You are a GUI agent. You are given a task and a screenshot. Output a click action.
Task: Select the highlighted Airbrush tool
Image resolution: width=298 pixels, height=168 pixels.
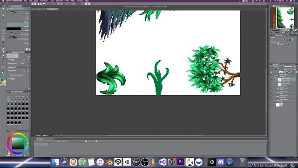click(3, 39)
